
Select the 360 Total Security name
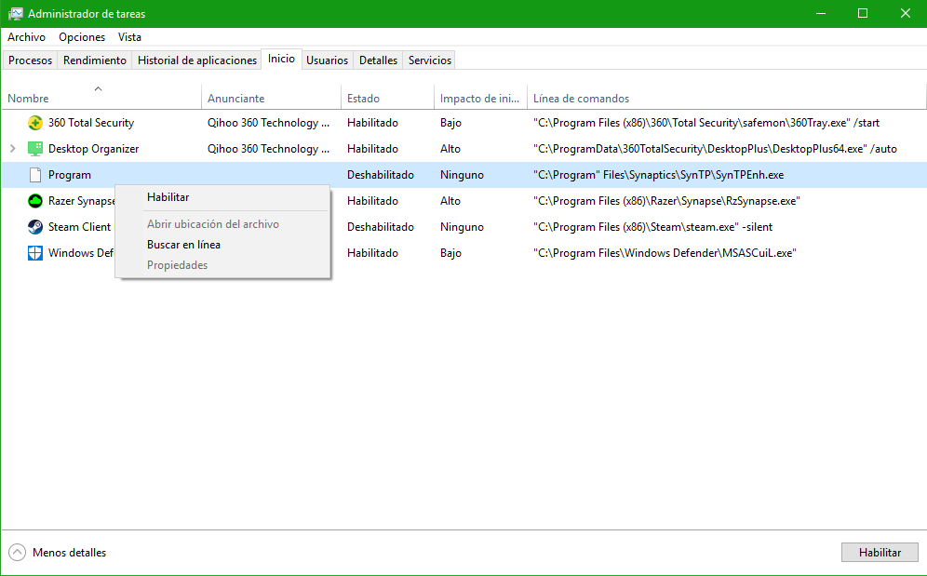(x=91, y=123)
